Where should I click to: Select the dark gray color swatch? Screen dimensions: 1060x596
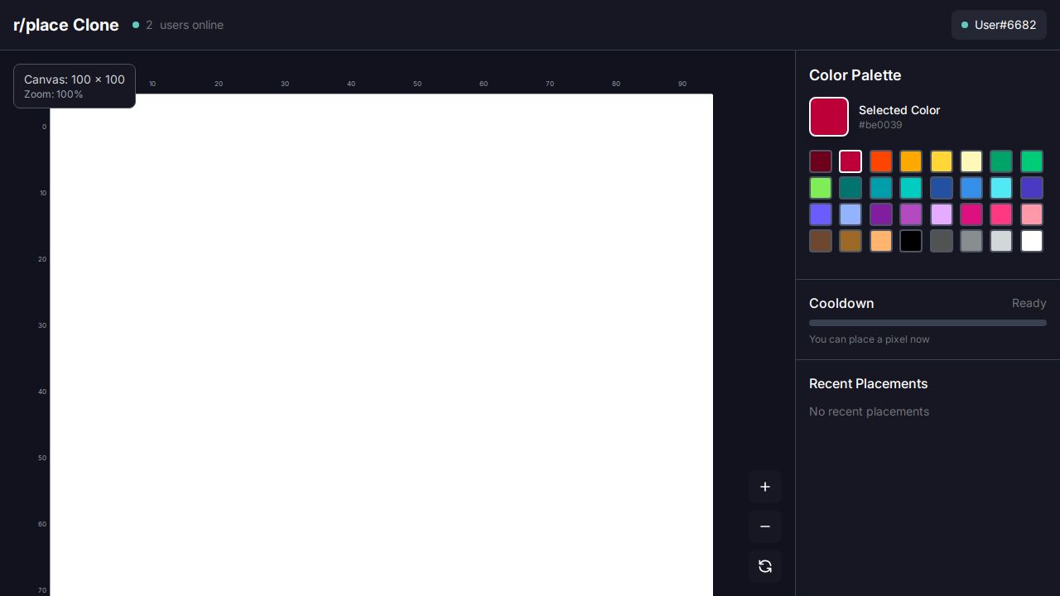(x=942, y=241)
